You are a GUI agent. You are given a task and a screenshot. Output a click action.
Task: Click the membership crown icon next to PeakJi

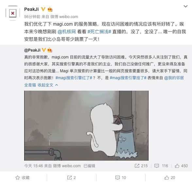click(50, 9)
